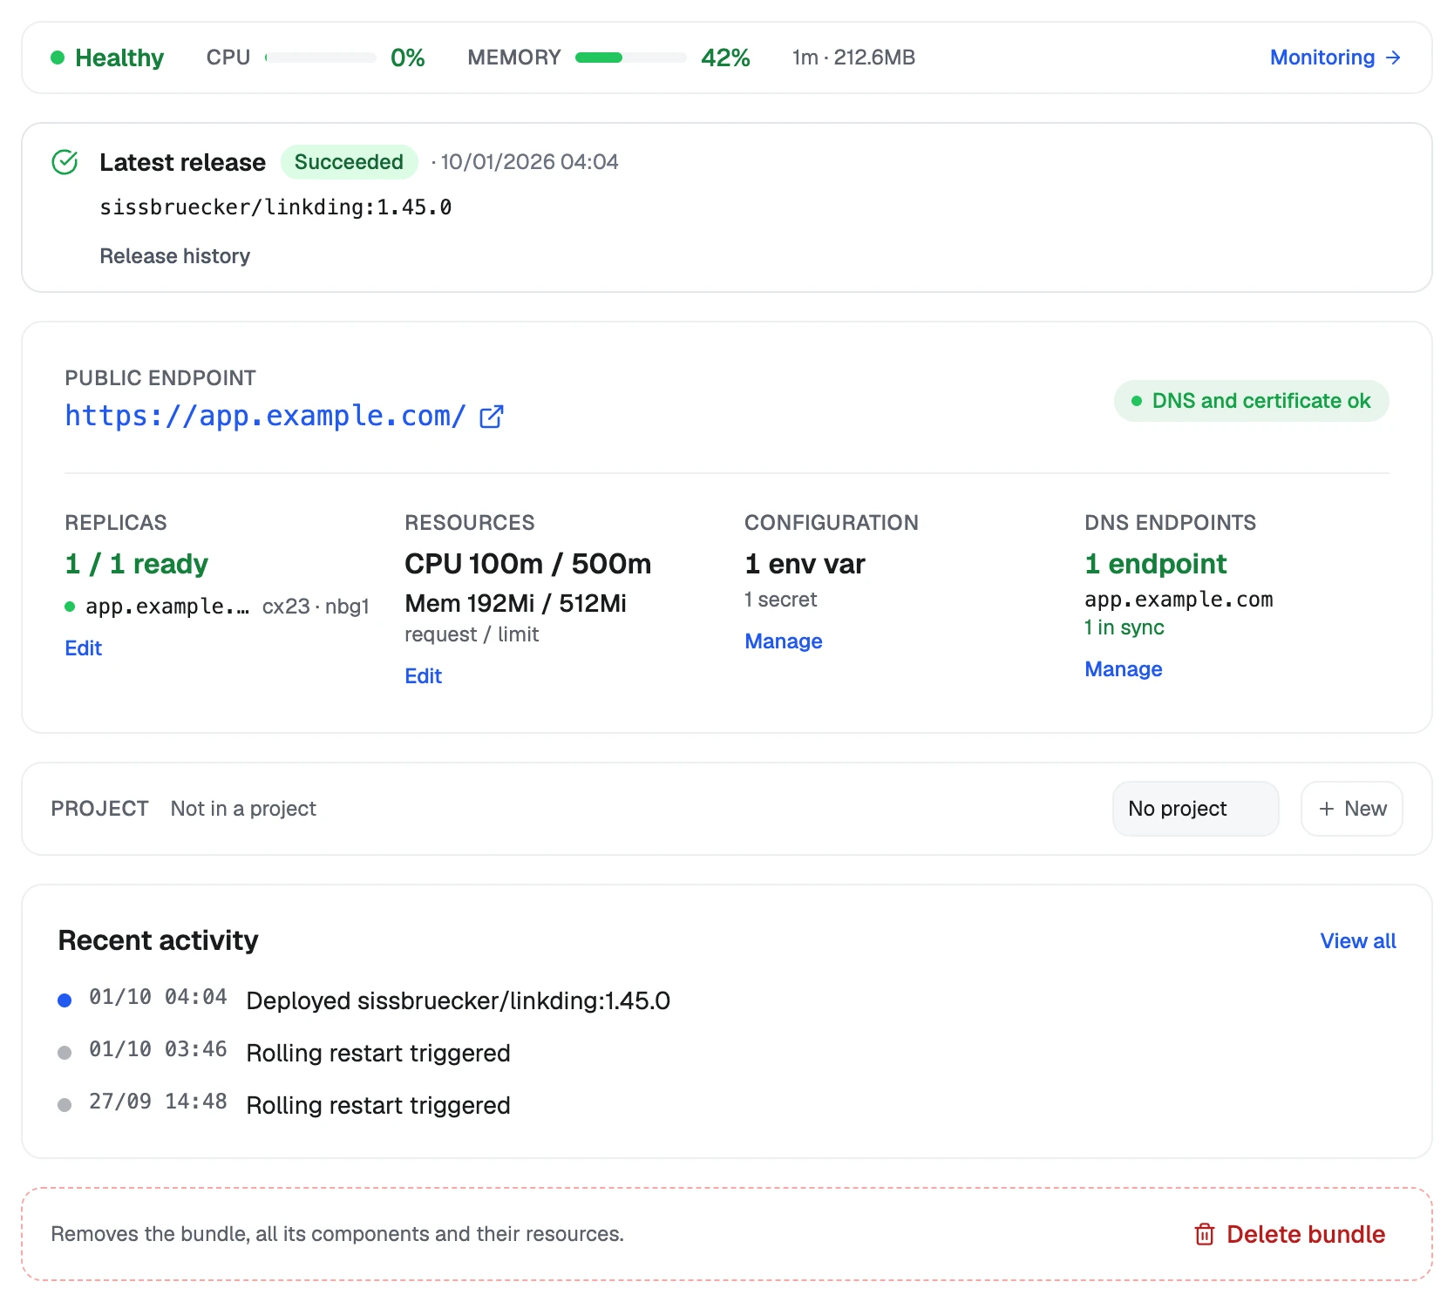Manage DNS endpoints
Screen dimensions: 1454x1302
(x=1124, y=669)
